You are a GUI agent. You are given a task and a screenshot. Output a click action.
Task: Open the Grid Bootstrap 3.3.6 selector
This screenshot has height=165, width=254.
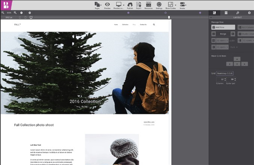(225, 73)
